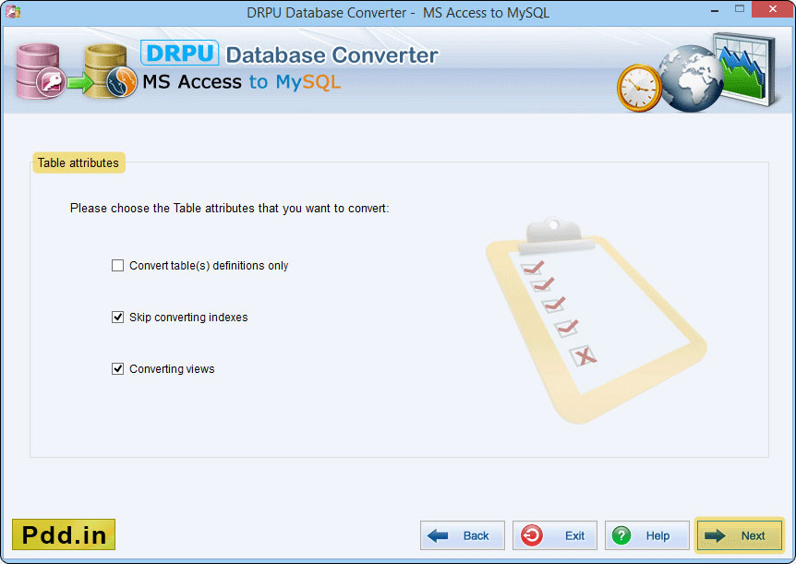
Task: Click the app icon in title bar
Action: tap(13, 11)
